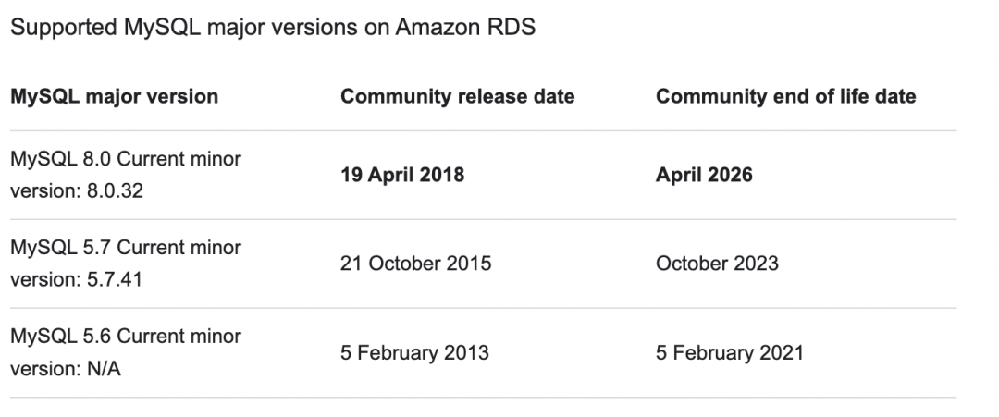
Task: Click the word 'Supported' in the heading
Action: [54, 28]
